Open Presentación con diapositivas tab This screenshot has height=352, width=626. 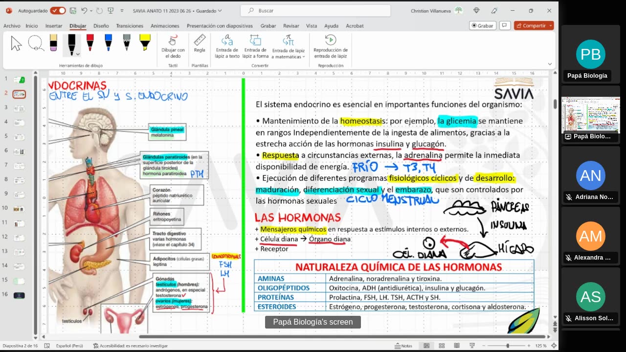(220, 26)
